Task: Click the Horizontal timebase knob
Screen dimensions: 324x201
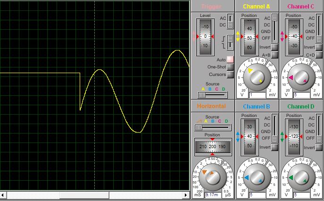Action: point(213,177)
